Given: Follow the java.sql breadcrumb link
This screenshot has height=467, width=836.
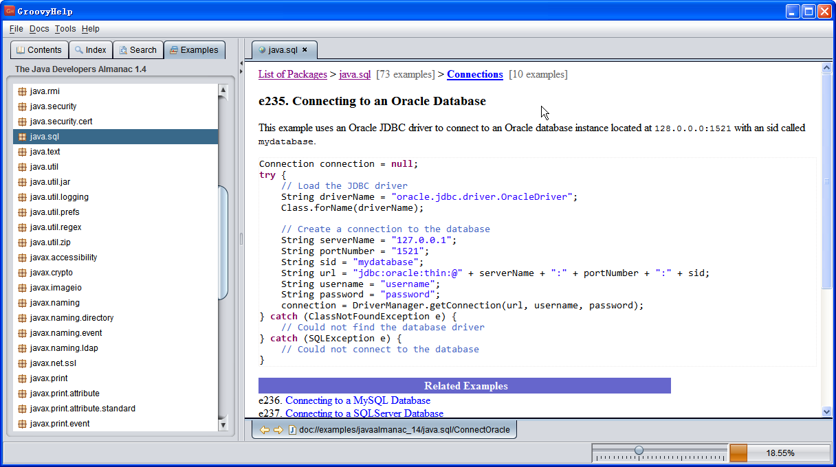Looking at the screenshot, I should tap(355, 74).
